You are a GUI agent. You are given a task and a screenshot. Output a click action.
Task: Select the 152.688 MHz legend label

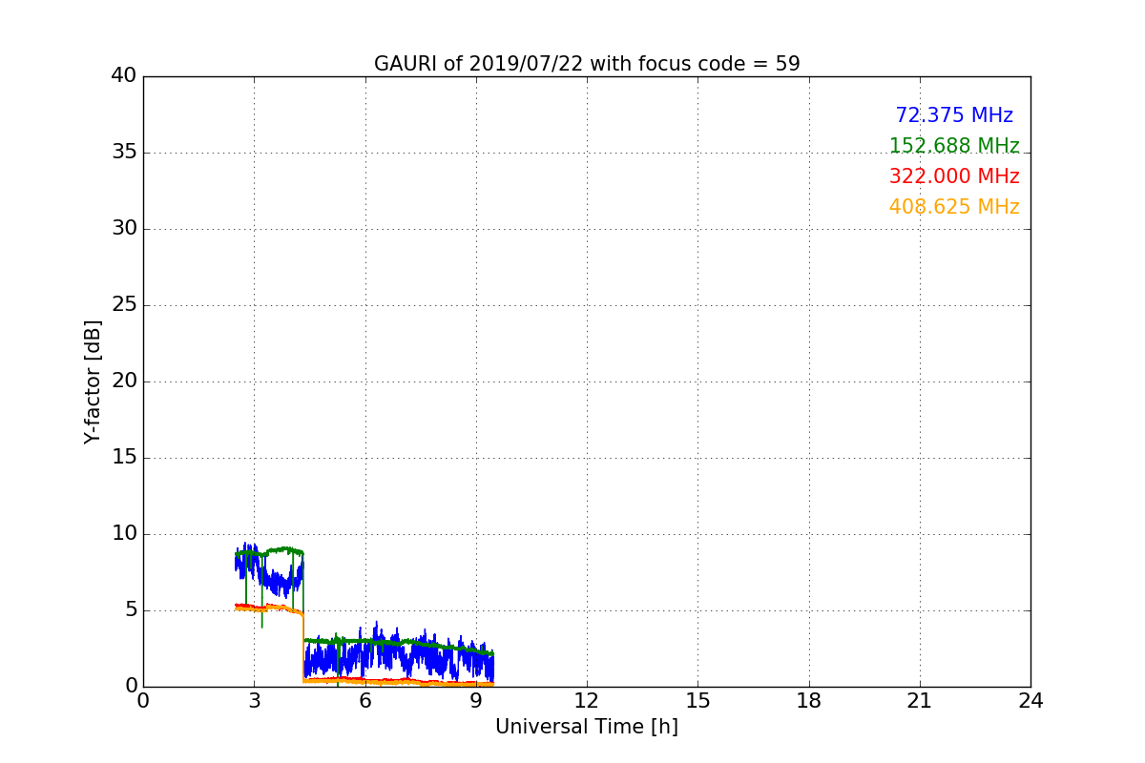954,146
